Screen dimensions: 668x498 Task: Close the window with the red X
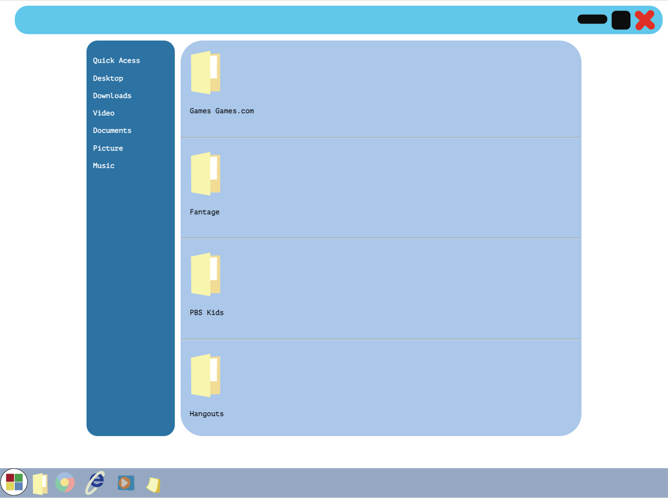(645, 20)
